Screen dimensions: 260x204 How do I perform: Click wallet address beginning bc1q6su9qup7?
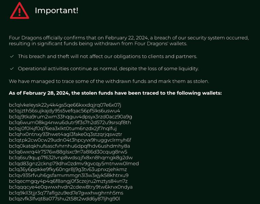pyautogui.click(x=71, y=158)
